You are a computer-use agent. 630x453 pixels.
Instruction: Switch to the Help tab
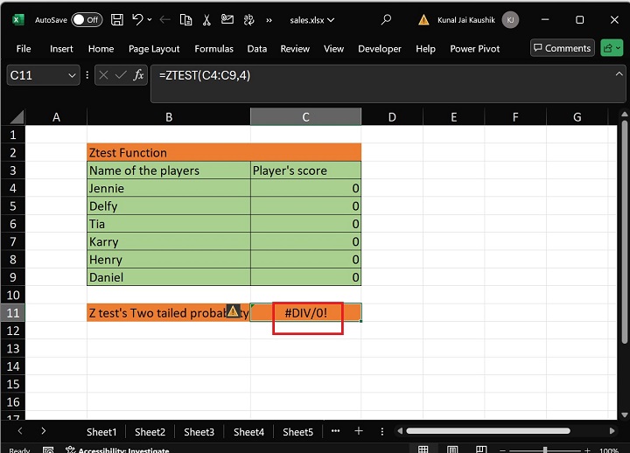coord(425,49)
